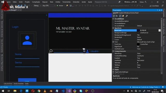The height and width of the screenshot is (93, 166).
Task: Open the Properties window options dropdown arrow
Action: [157, 10]
